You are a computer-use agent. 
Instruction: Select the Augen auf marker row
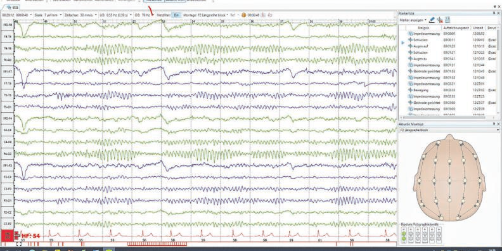pyautogui.click(x=448, y=46)
